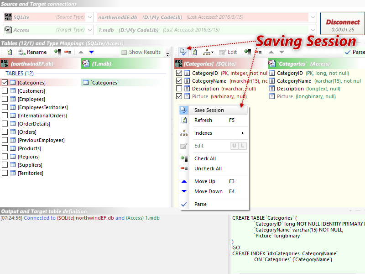
Task: Choose Check All from context menu
Action: (x=214, y=158)
